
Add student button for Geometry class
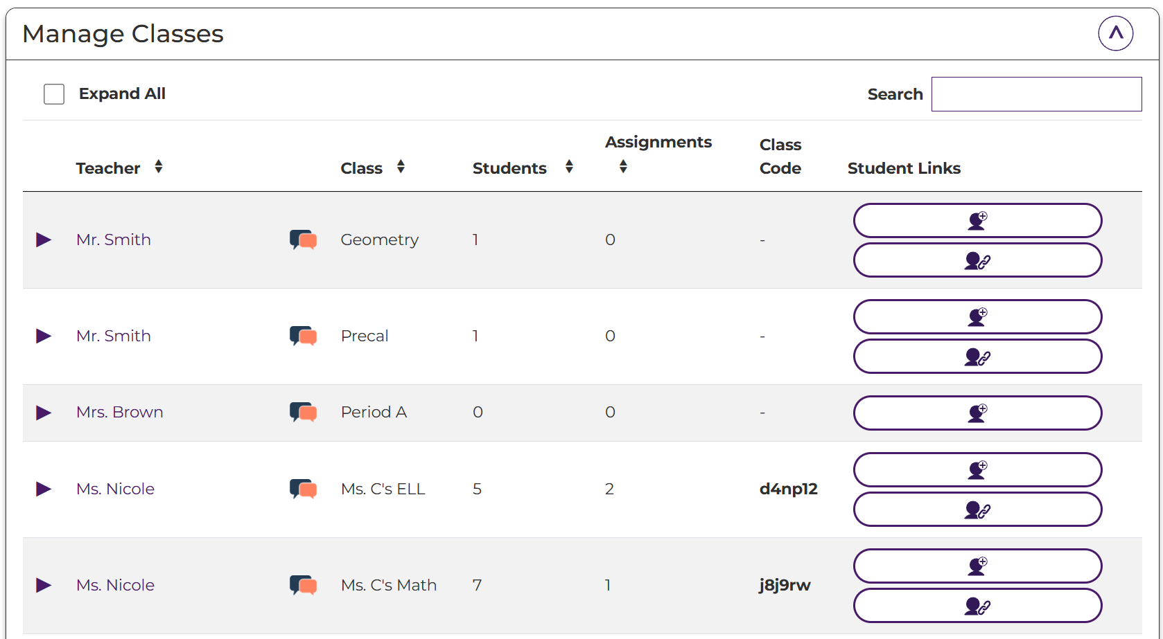coord(977,221)
